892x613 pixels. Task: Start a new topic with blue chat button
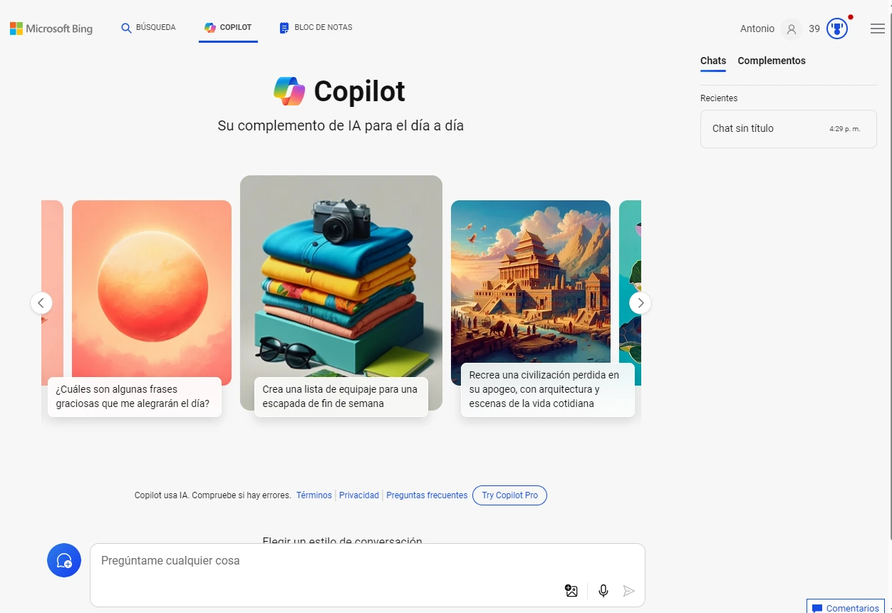64,560
